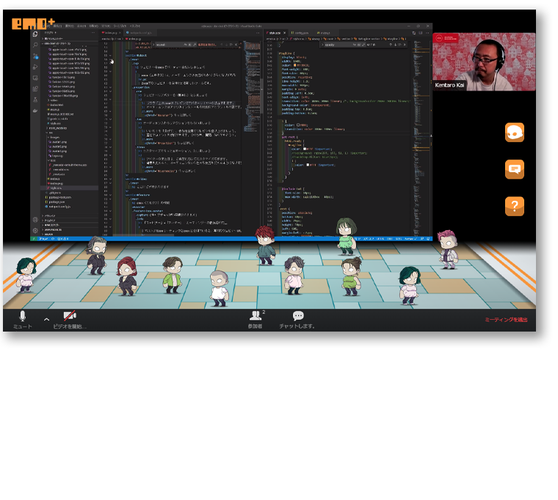Screen dimensions: 558x500
Task: Toggle Match Whole Word in index.pug find widget
Action: 189,45
